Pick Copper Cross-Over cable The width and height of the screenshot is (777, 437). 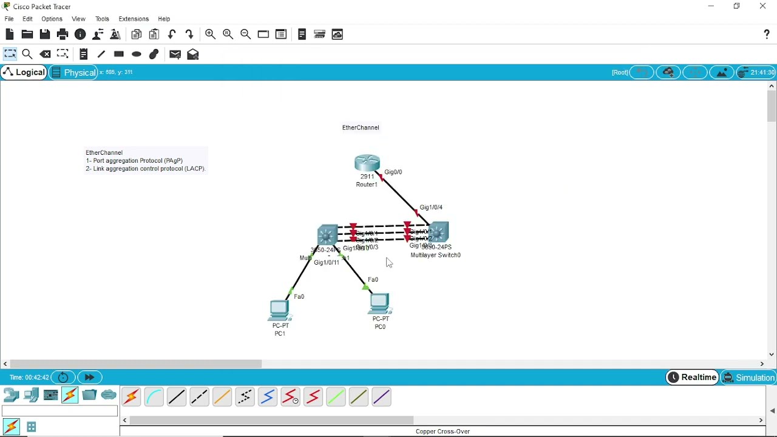click(199, 397)
